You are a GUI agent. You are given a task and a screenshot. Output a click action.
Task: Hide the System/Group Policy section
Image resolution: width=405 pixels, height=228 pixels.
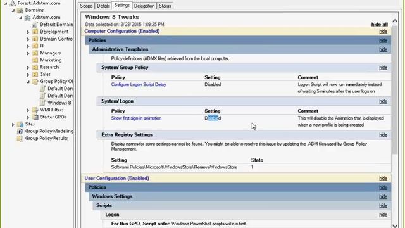pos(383,68)
